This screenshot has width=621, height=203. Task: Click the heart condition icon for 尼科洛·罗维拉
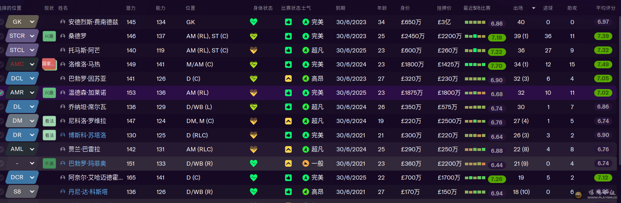(254, 121)
